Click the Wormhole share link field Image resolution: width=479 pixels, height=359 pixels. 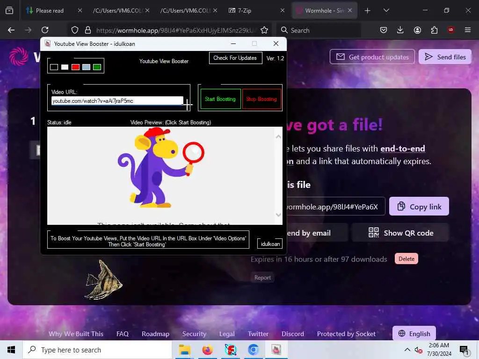(x=335, y=206)
